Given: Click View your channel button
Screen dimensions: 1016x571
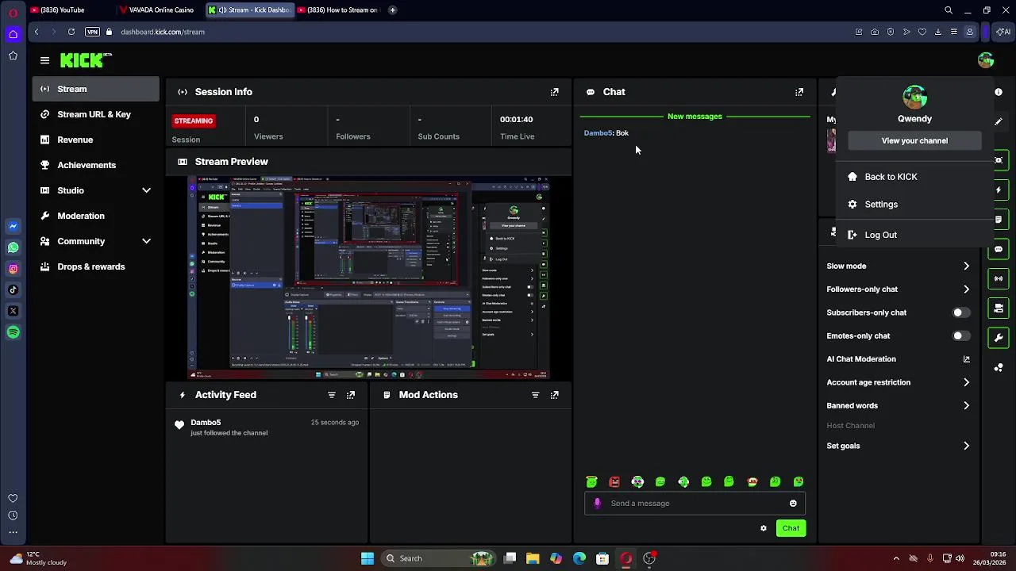Looking at the screenshot, I should [914, 140].
